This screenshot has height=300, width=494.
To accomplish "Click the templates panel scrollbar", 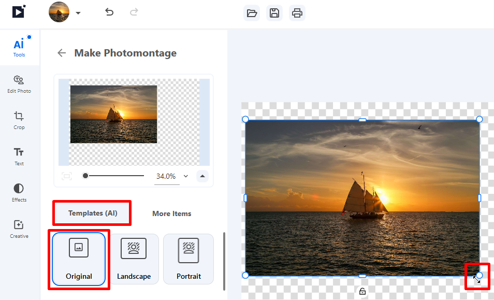I will 224,261.
